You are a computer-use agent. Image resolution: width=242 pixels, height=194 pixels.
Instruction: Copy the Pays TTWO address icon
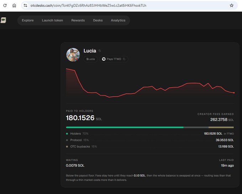(x=124, y=59)
